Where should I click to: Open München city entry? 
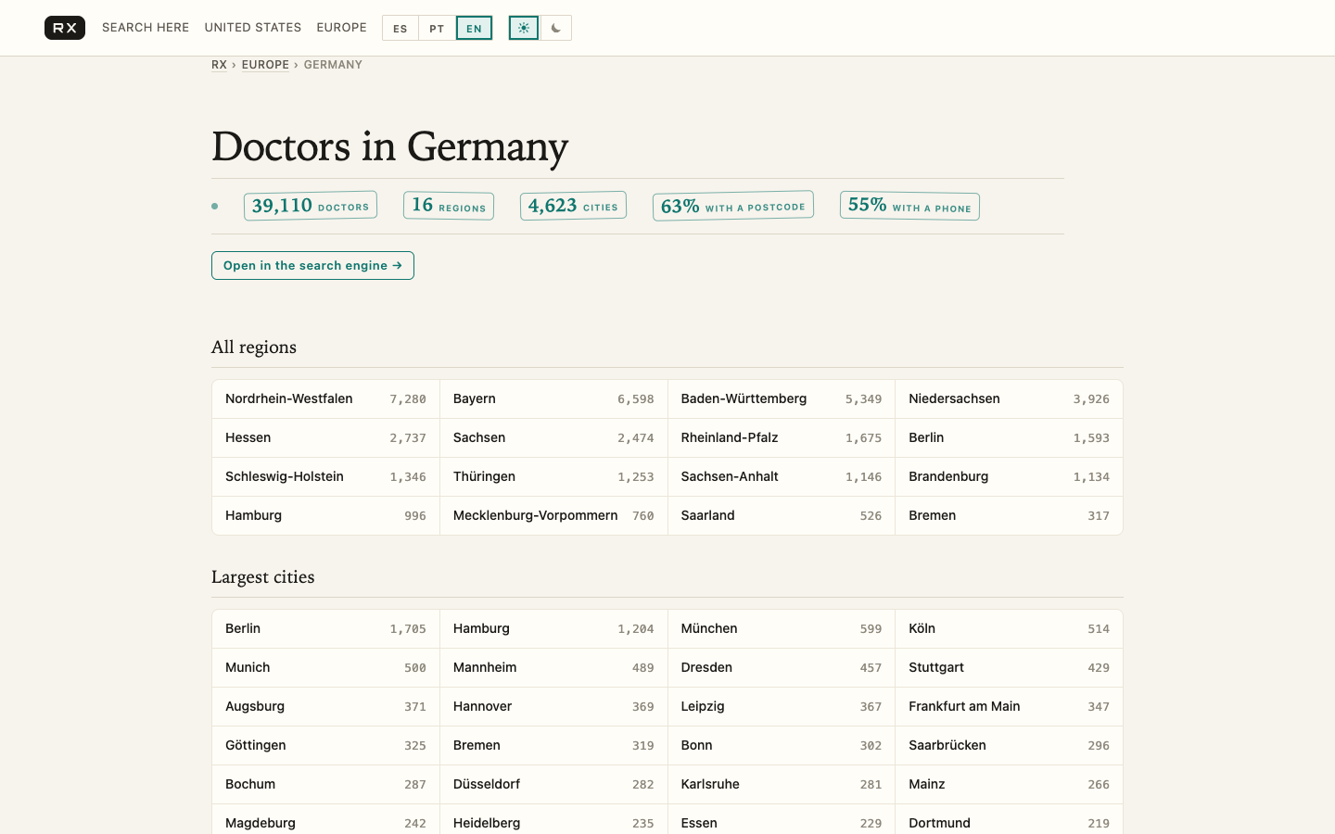pyautogui.click(x=782, y=629)
